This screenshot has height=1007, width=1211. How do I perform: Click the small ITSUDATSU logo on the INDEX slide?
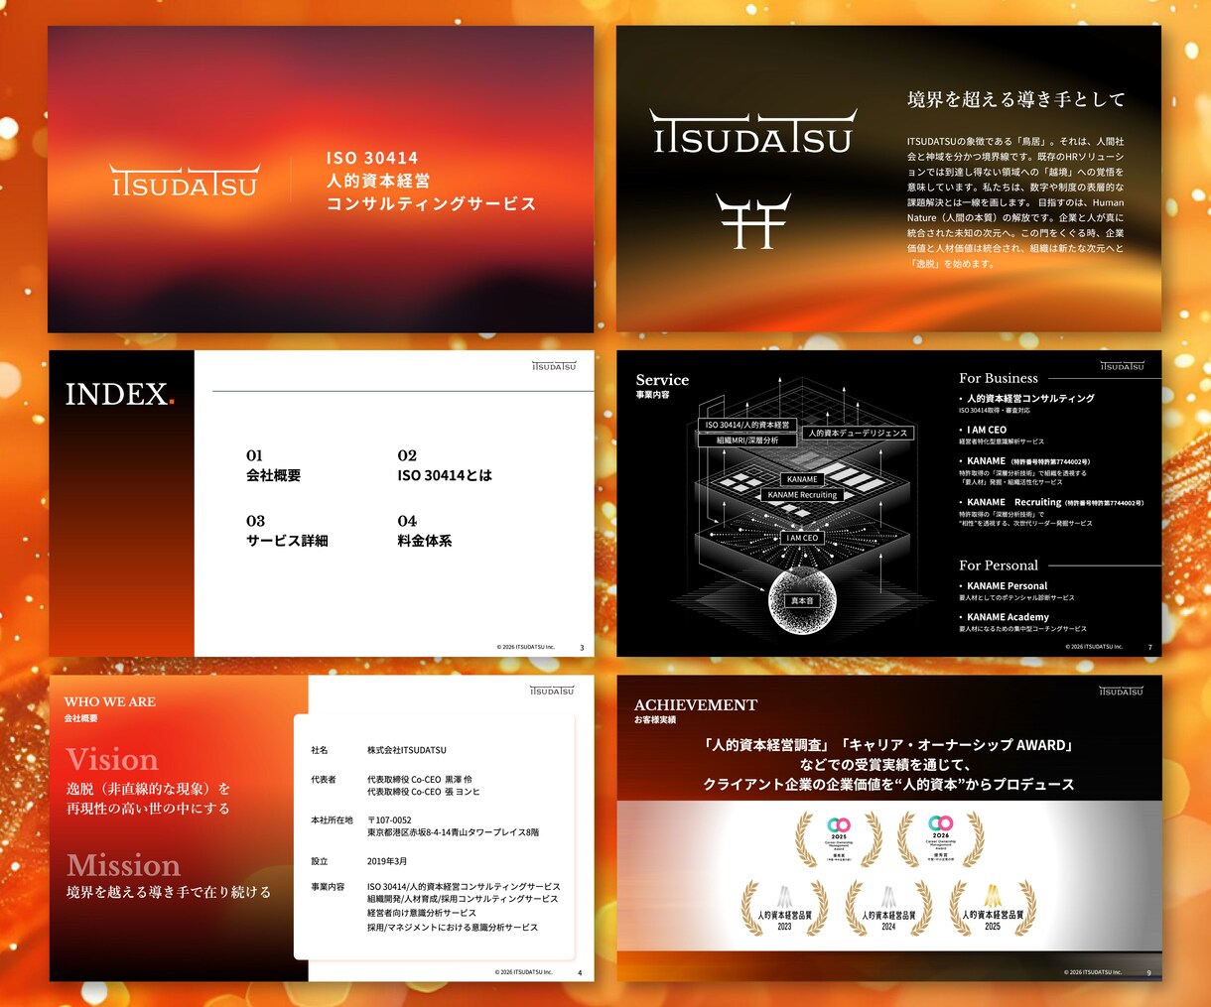554,366
